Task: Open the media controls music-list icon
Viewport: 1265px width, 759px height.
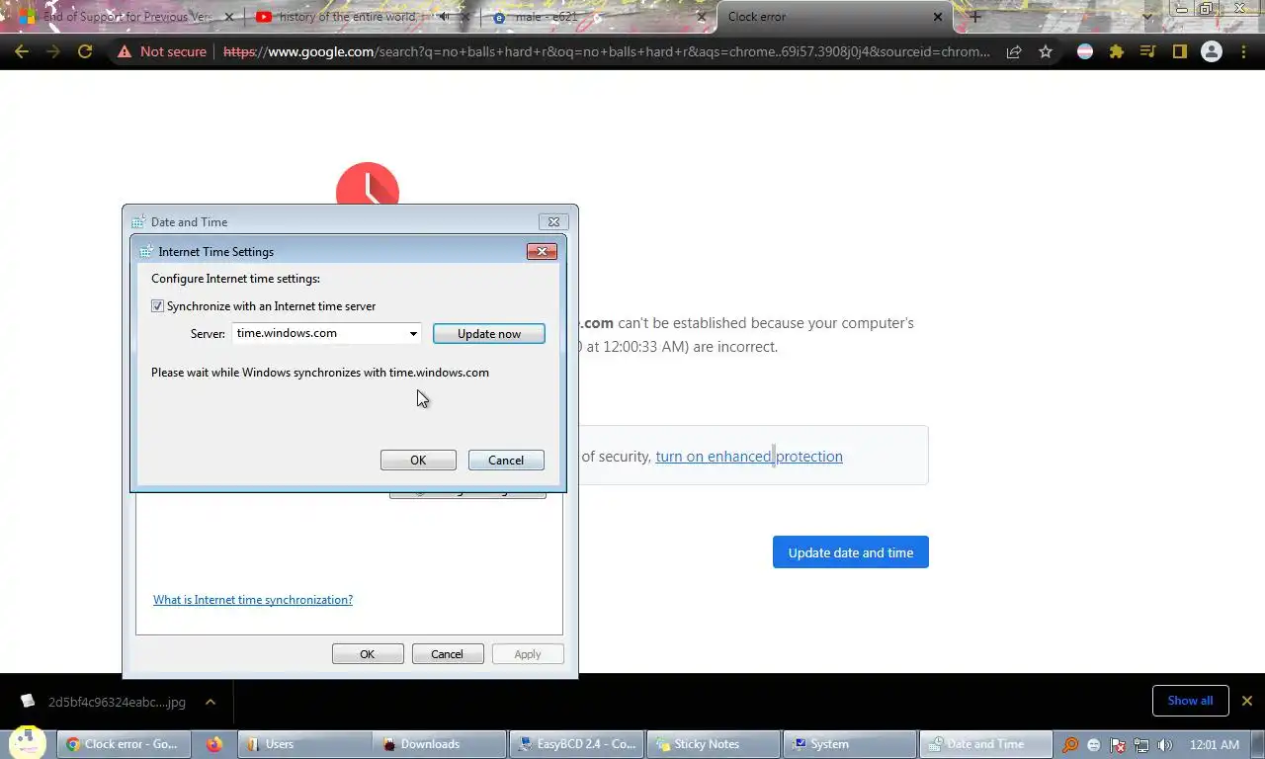Action: (x=1147, y=51)
